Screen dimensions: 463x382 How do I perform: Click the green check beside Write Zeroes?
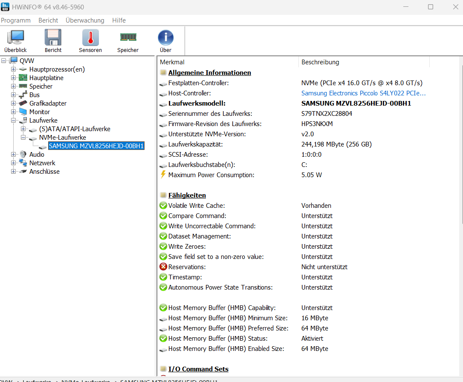click(163, 246)
